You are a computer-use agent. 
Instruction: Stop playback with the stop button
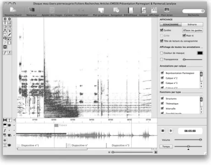[x=163, y=131]
